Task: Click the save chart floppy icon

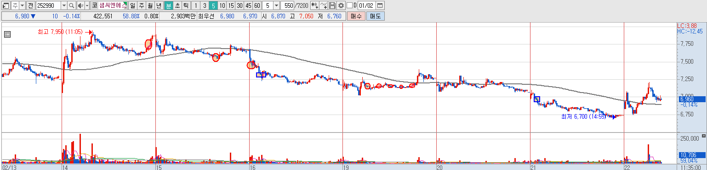Action: (x=332, y=5)
